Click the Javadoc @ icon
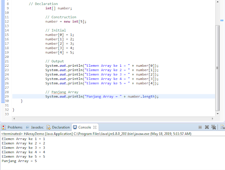 (28, 127)
